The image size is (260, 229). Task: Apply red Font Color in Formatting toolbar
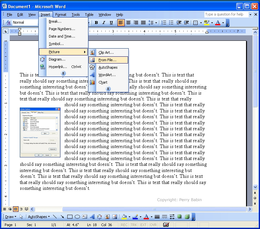[x=218, y=22]
